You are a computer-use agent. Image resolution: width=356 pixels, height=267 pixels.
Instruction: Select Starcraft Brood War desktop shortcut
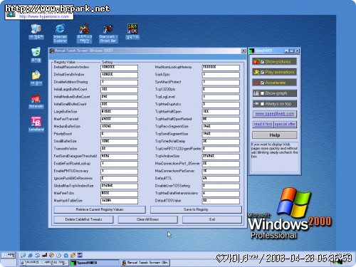point(108,33)
